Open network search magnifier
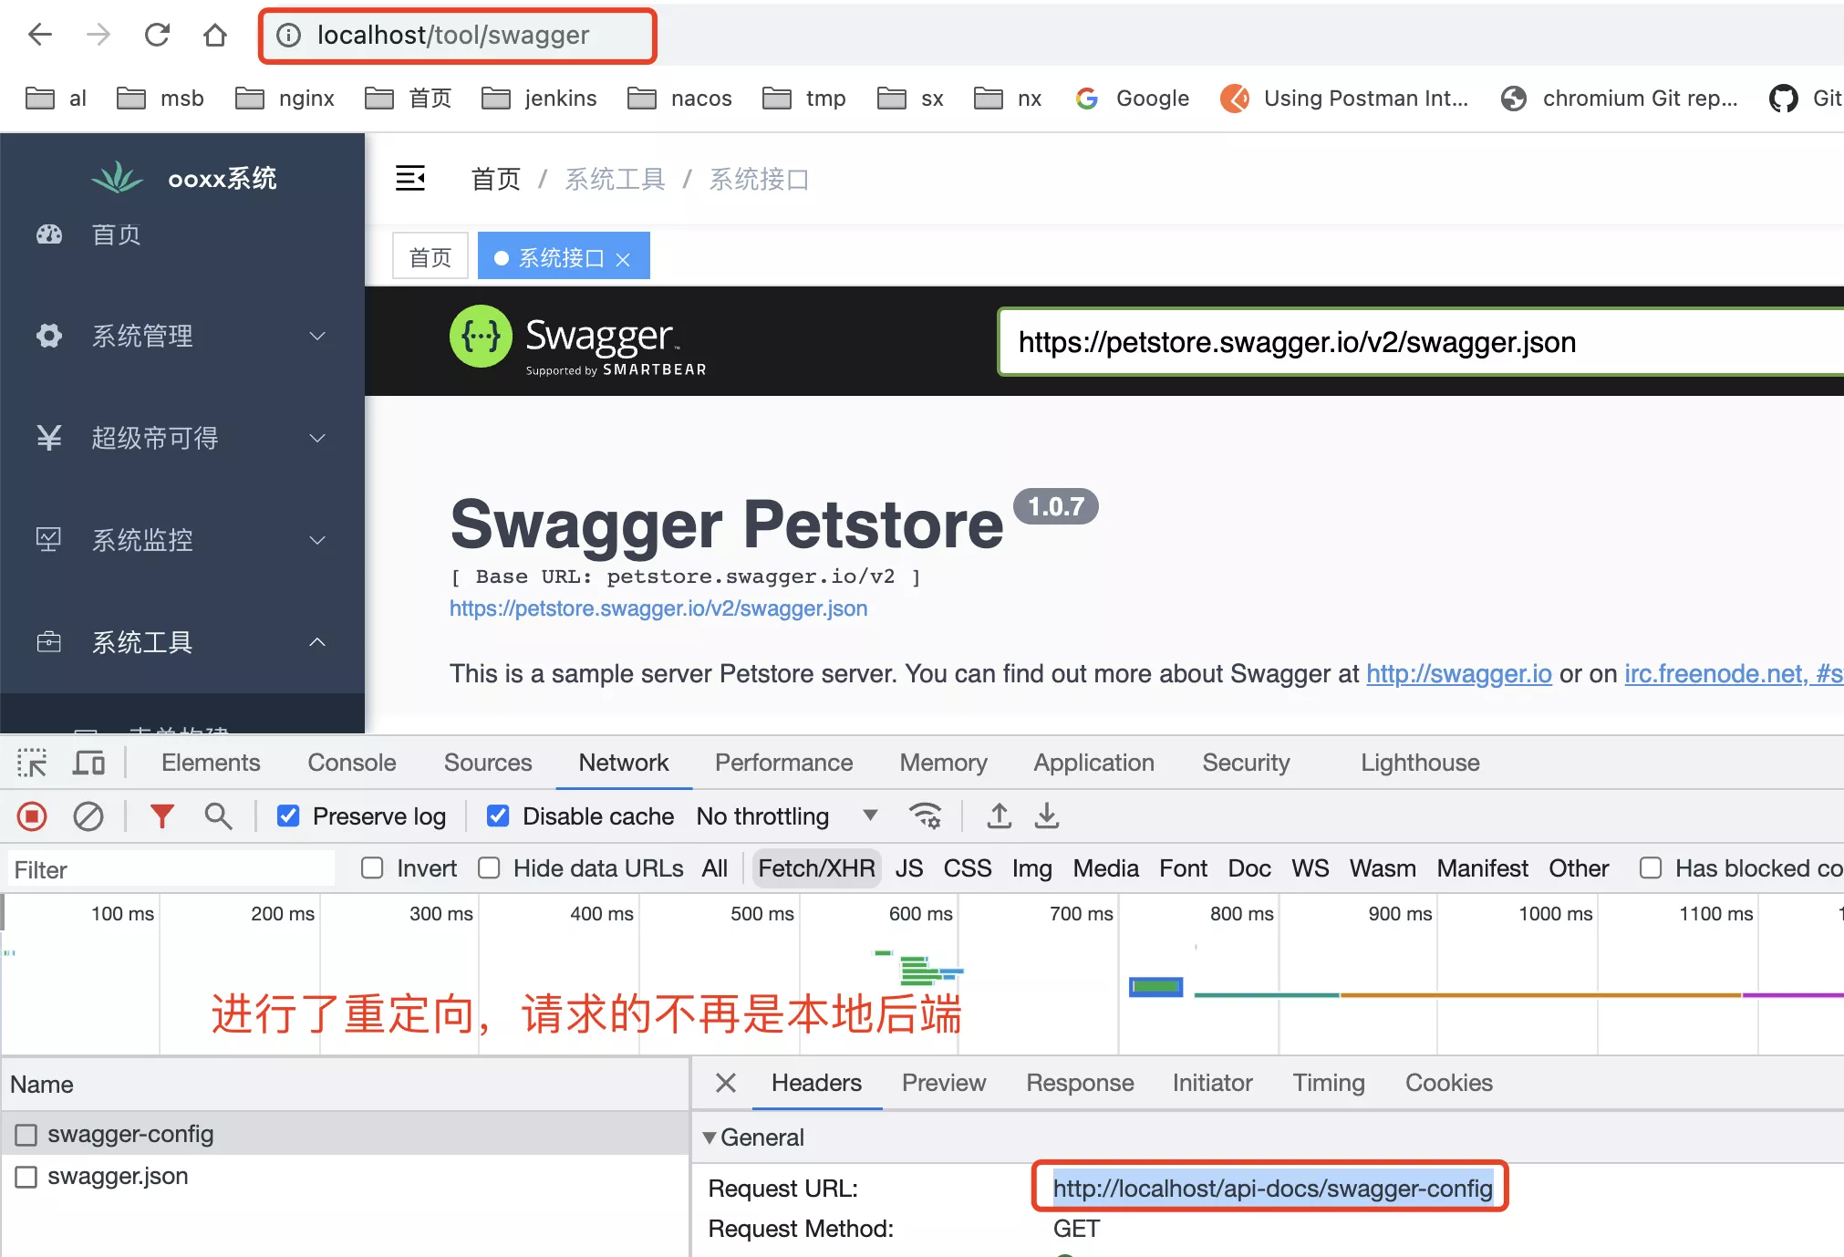 218,815
